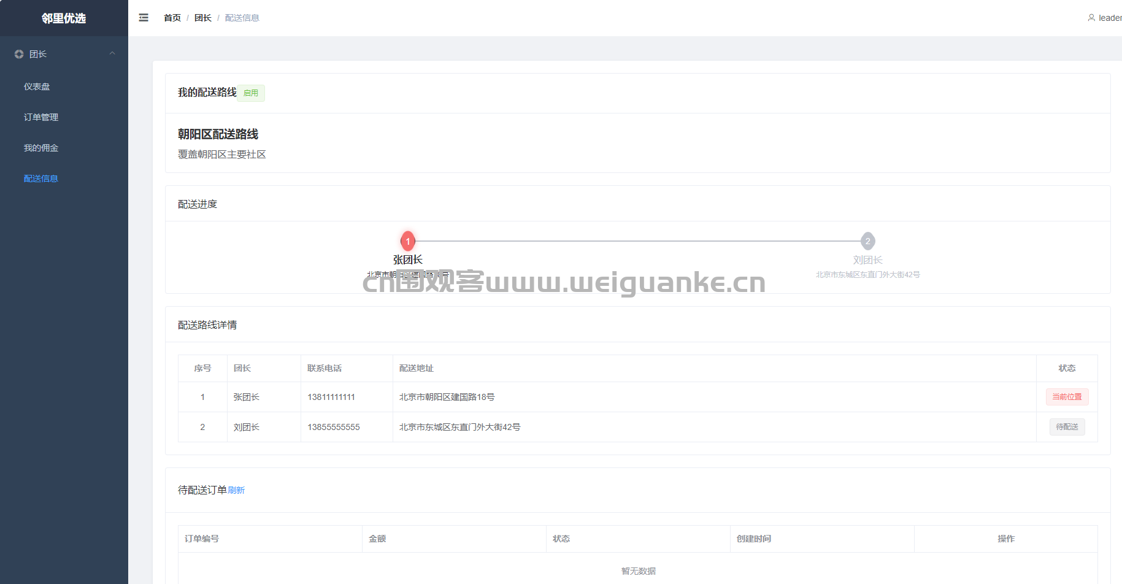This screenshot has width=1122, height=584.
Task: Click step 2 circle for 刘团长
Action: (x=867, y=241)
